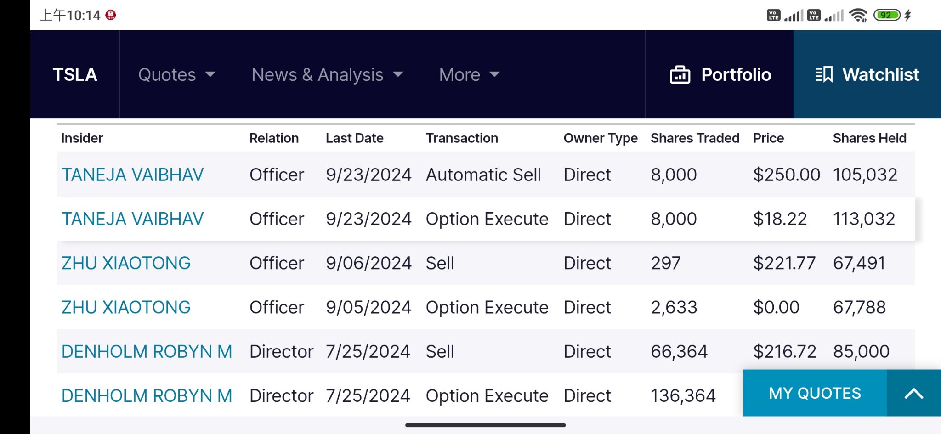The width and height of the screenshot is (941, 434).
Task: Select the Transaction column header
Action: click(x=462, y=138)
